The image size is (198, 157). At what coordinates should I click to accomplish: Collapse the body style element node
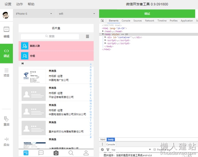click(103, 34)
